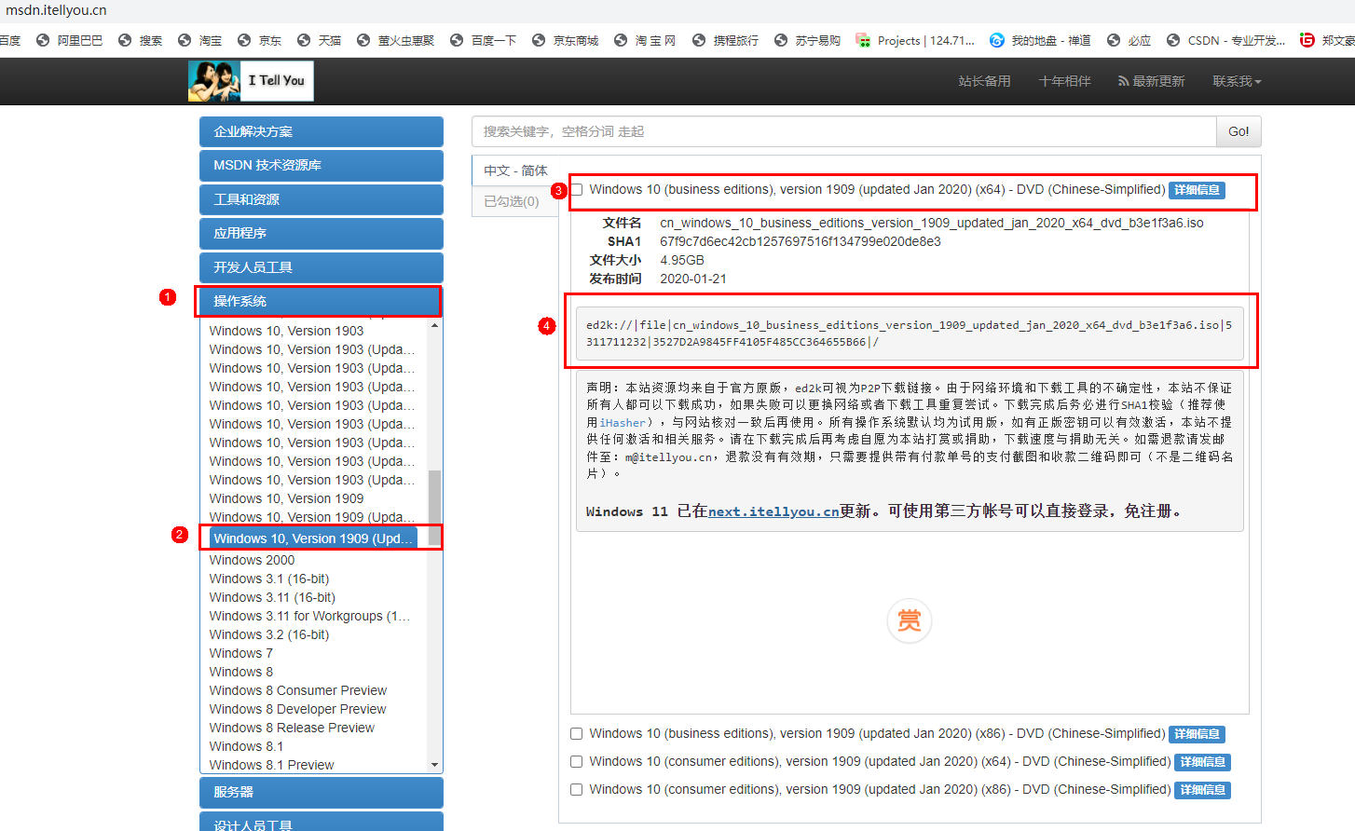The width and height of the screenshot is (1355, 831).
Task: Click the SHA1 hash value text
Action: click(x=801, y=241)
